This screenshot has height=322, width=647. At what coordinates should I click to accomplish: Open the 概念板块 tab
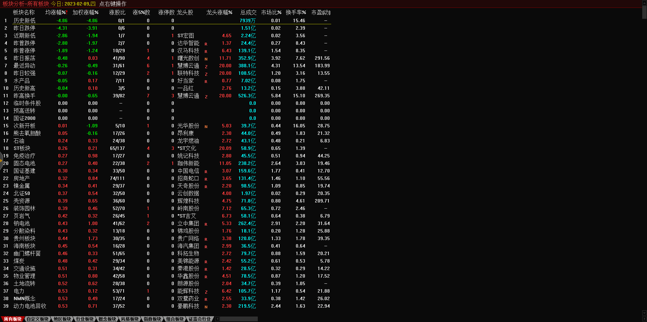click(x=107, y=319)
